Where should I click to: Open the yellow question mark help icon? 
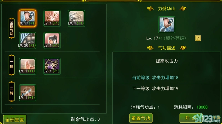(198, 38)
